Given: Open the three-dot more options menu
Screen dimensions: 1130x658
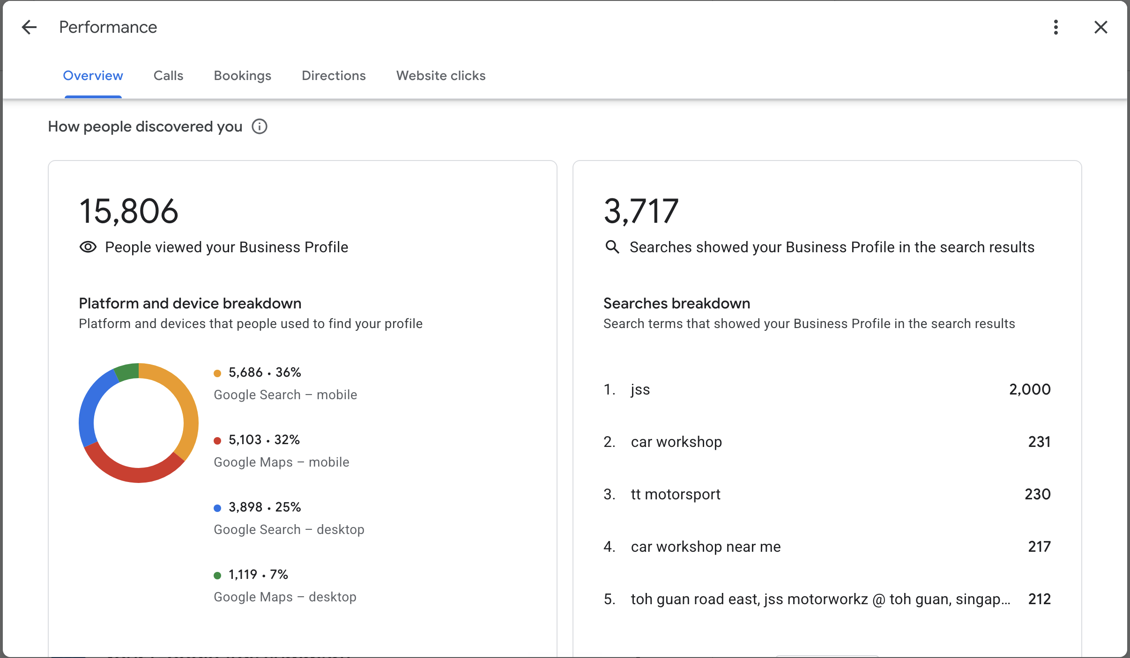Looking at the screenshot, I should [1056, 27].
